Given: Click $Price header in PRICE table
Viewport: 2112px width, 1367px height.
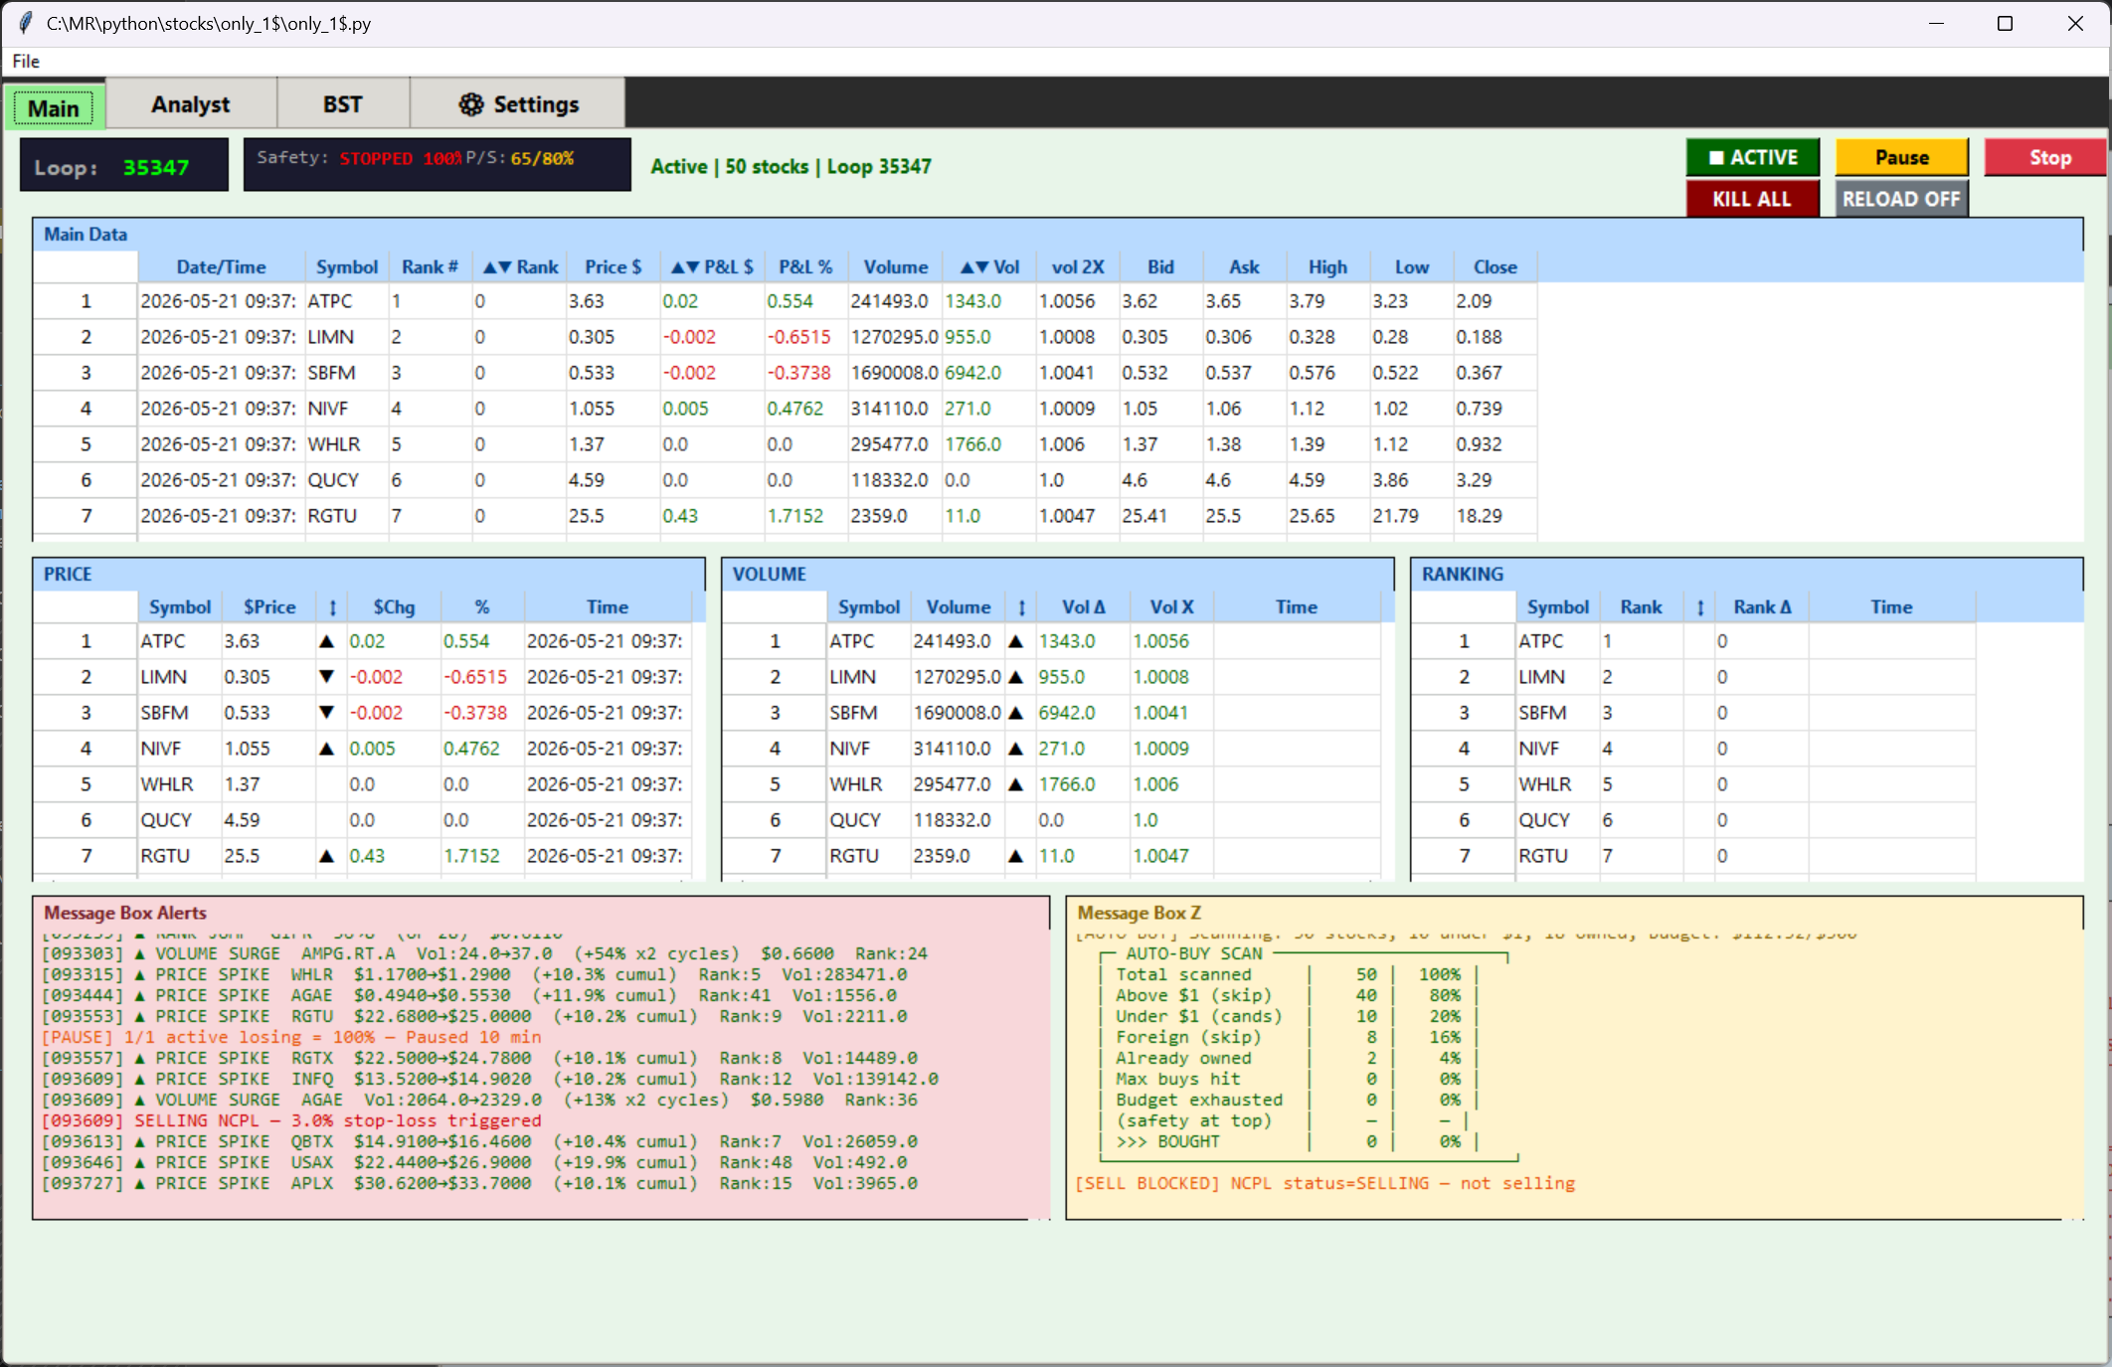Looking at the screenshot, I should click(x=269, y=607).
